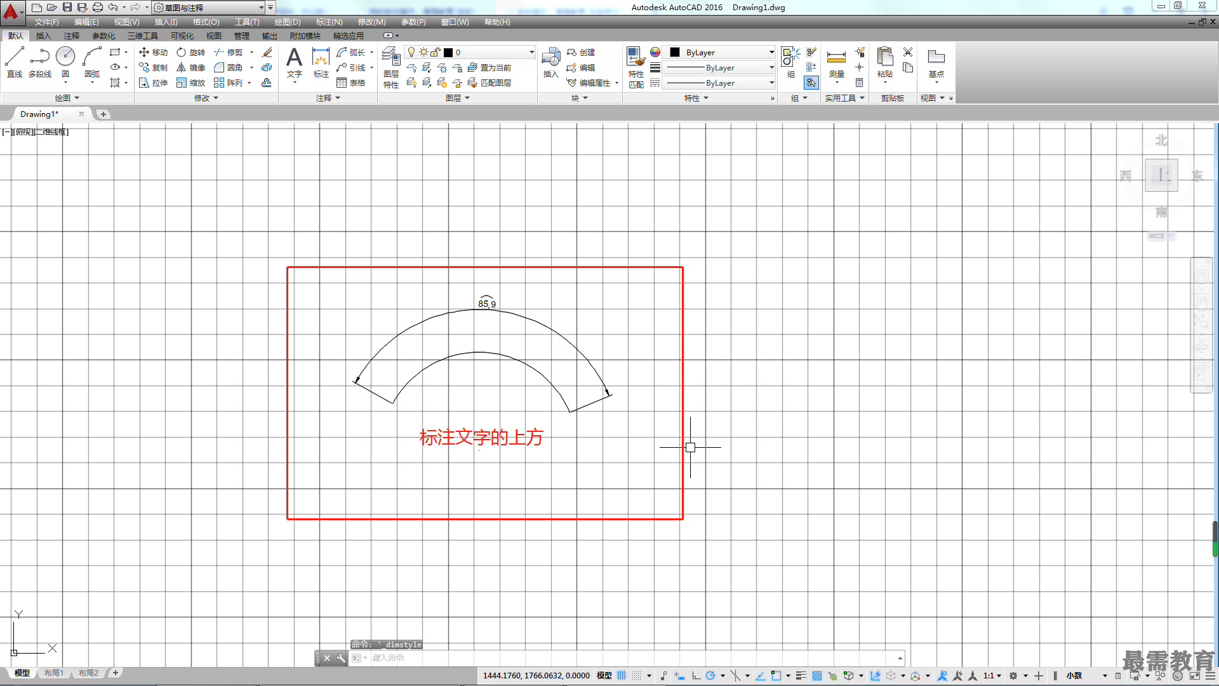1219x686 pixels.
Task: Switch to the 注释 ribbon tab
Action: coord(72,36)
